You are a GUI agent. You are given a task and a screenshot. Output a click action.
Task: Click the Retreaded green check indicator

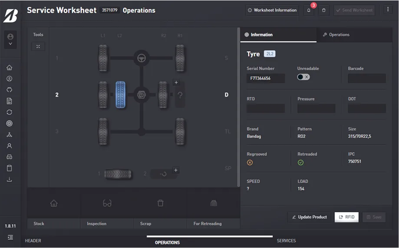(x=300, y=163)
